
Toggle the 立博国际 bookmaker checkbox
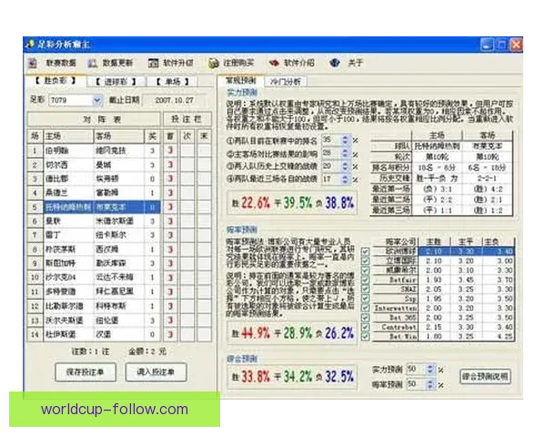(x=365, y=261)
